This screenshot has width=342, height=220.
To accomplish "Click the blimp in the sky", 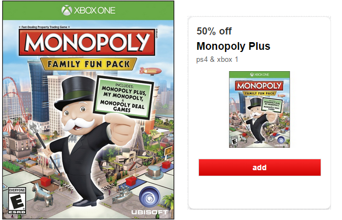I will 151,71.
